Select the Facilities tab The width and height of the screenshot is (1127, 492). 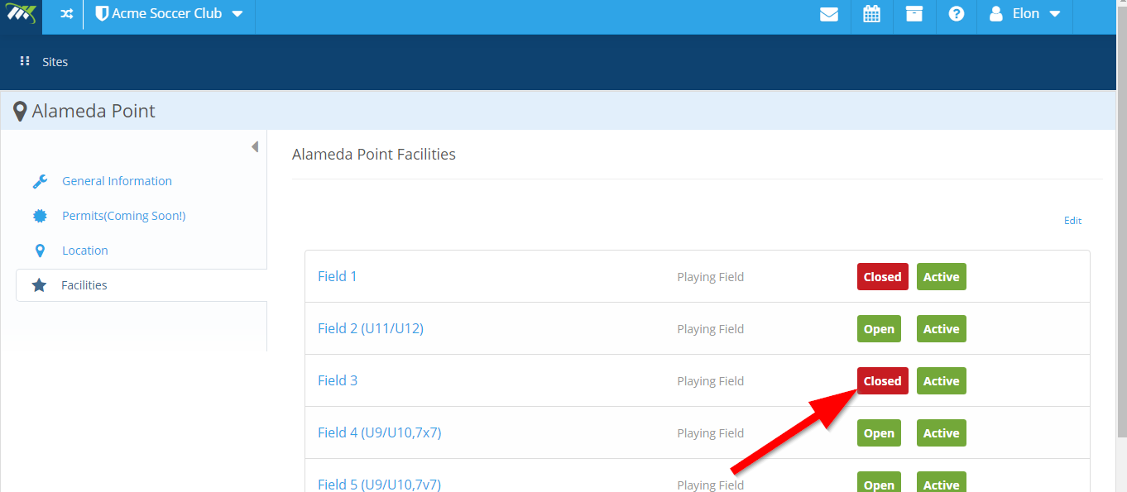click(141, 285)
